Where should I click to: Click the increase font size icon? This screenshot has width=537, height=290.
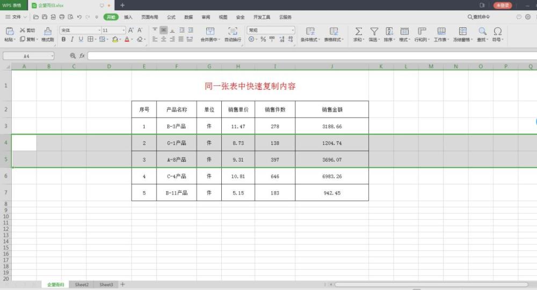[131, 31]
